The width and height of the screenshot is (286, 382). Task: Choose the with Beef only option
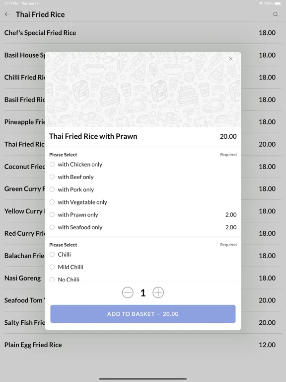143,177
